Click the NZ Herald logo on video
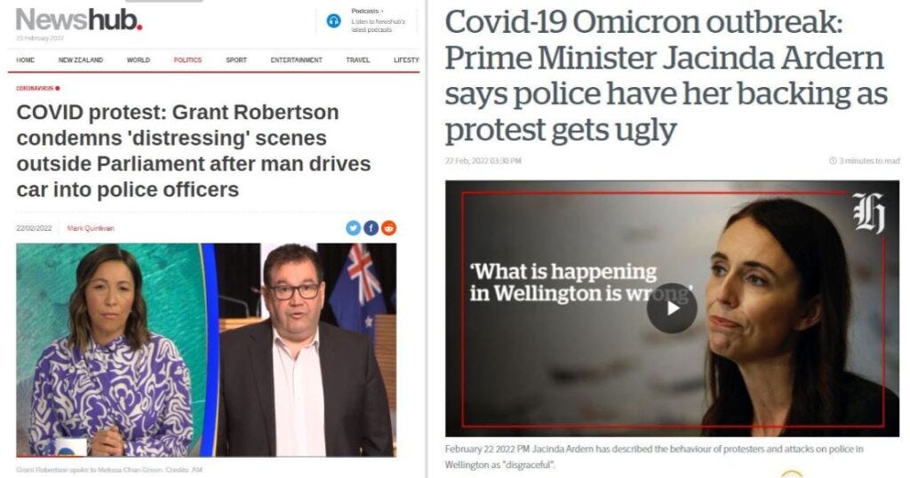Screen dimensions: 910x478 coord(869,212)
